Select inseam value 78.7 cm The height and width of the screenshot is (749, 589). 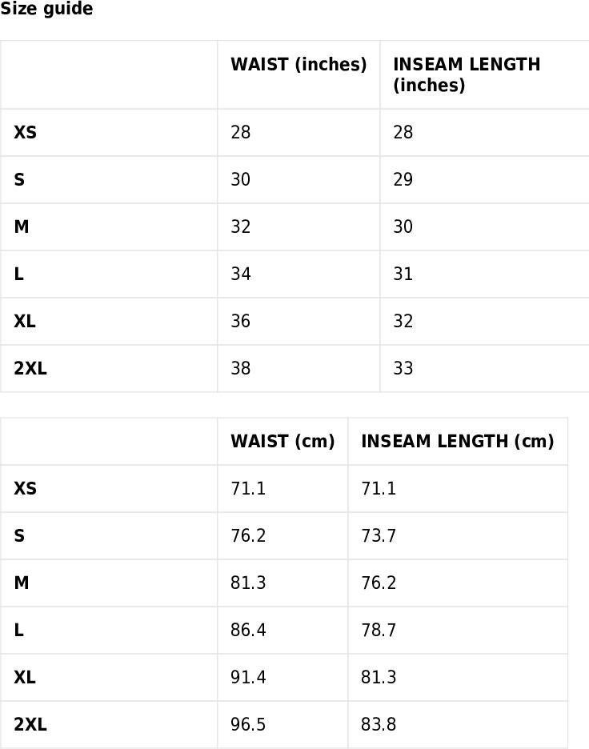379,630
